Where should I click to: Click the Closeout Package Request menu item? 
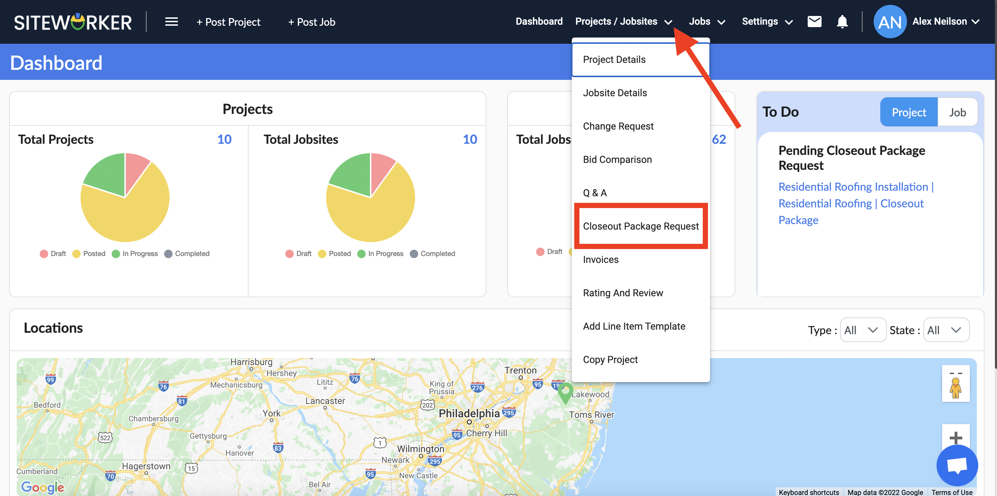click(x=641, y=226)
